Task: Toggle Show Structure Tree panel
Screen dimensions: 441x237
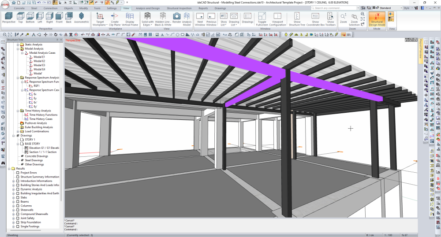Action: pyautogui.click(x=297, y=19)
